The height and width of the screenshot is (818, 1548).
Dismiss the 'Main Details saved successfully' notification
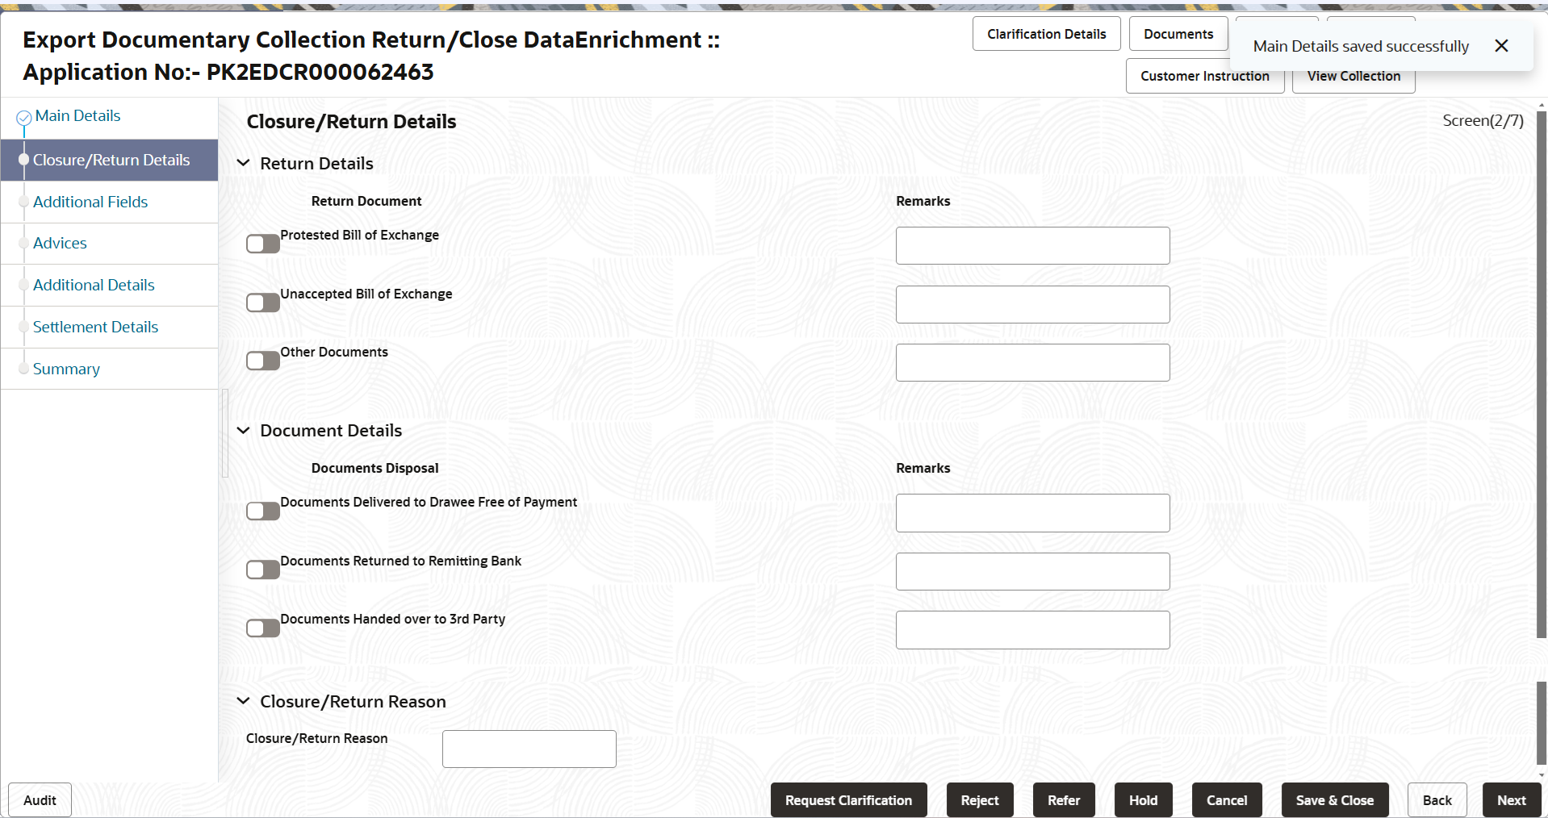pos(1501,46)
